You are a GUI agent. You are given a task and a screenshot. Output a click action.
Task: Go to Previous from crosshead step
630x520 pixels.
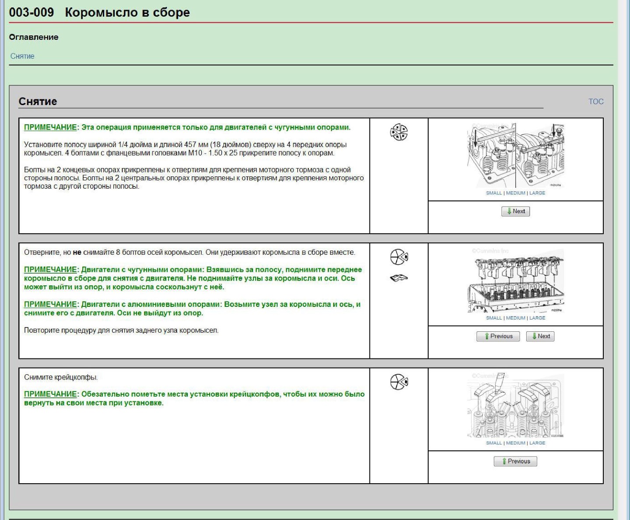pos(516,461)
